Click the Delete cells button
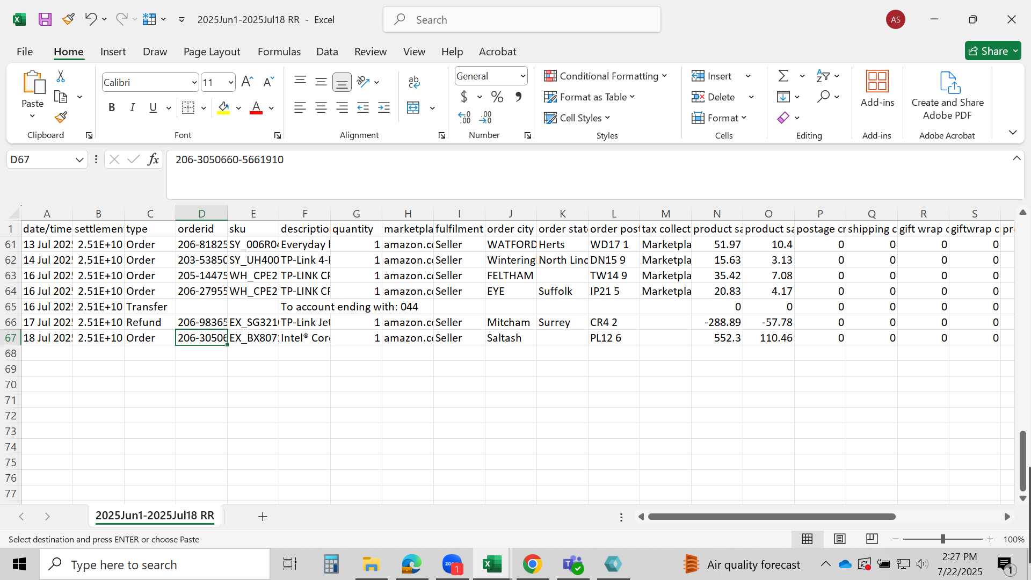This screenshot has height=580, width=1031. [x=714, y=97]
